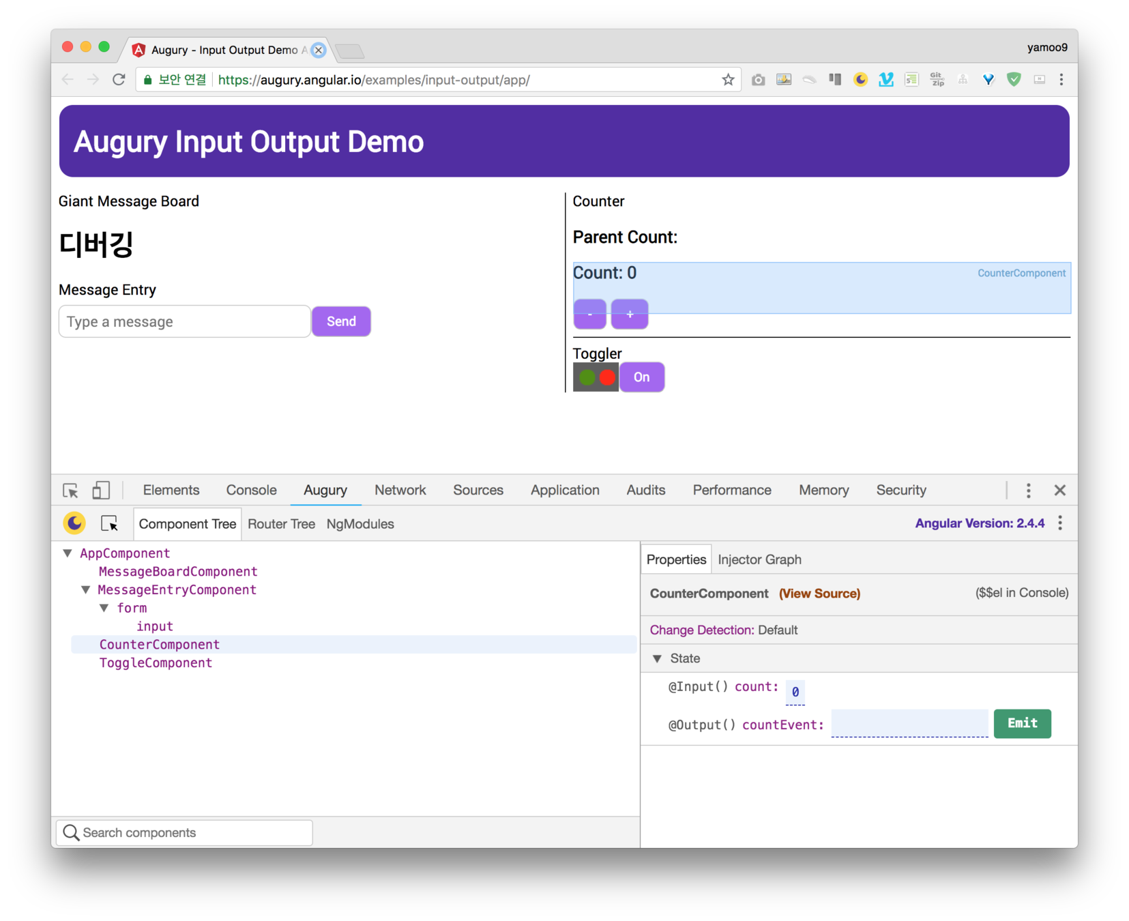1129x921 pixels.
Task: Click the browser back arrow
Action: click(x=68, y=80)
